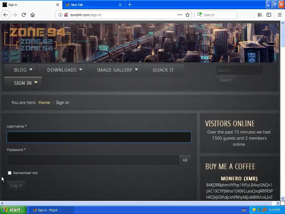Click the horizontal scrollbar left arrow
Screen dimensions: 285x214
[x=2, y=203]
